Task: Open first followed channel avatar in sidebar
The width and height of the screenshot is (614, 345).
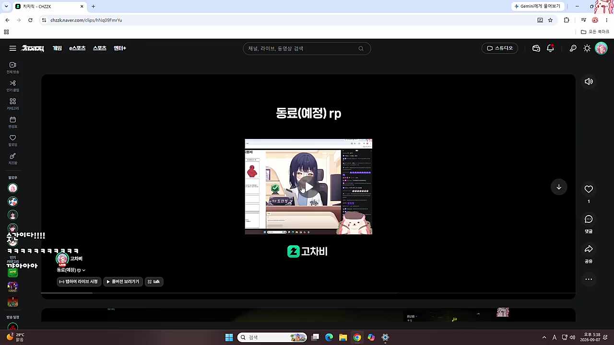Action: [13, 188]
